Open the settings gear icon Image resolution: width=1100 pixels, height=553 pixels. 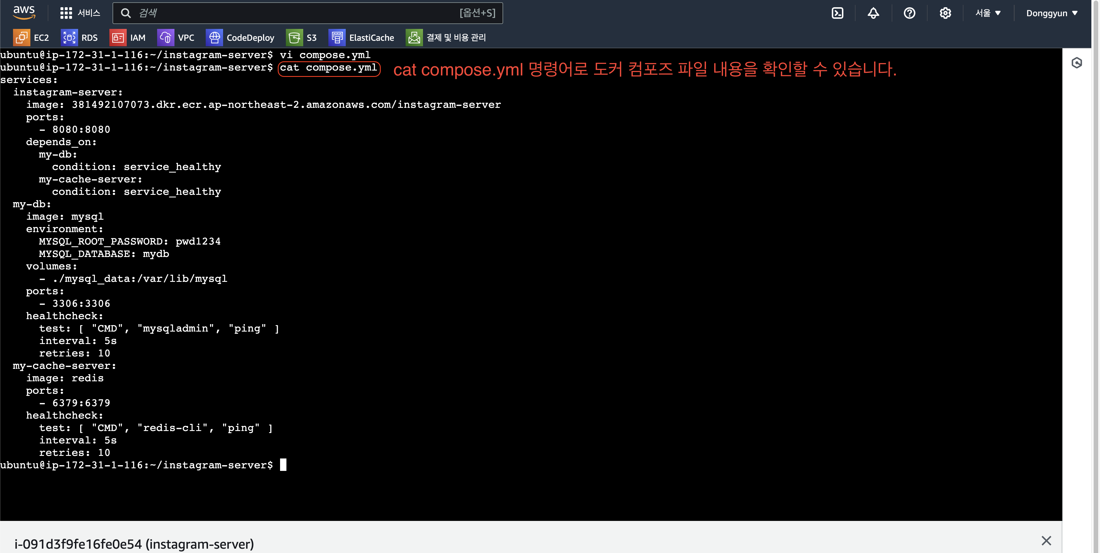point(945,13)
